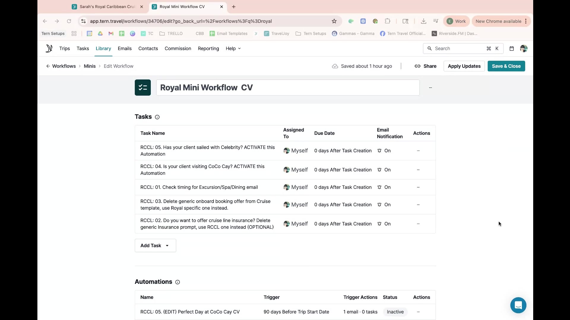
Task: Open the Tern Travel Official Facebook bookmark
Action: (403, 33)
